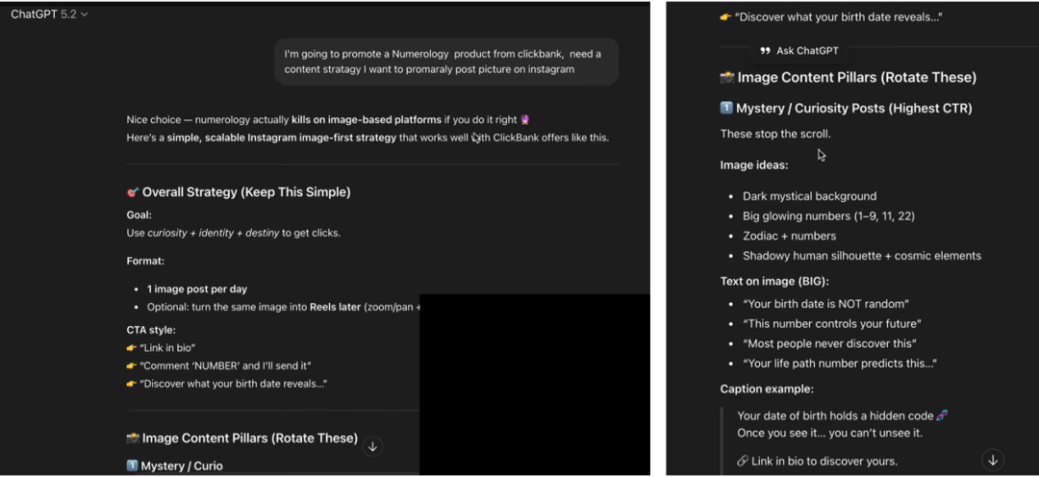Open the ChatGPT 5.2 model selector

49,13
